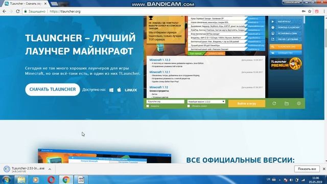Choose the LINUX platform logo

point(131,90)
